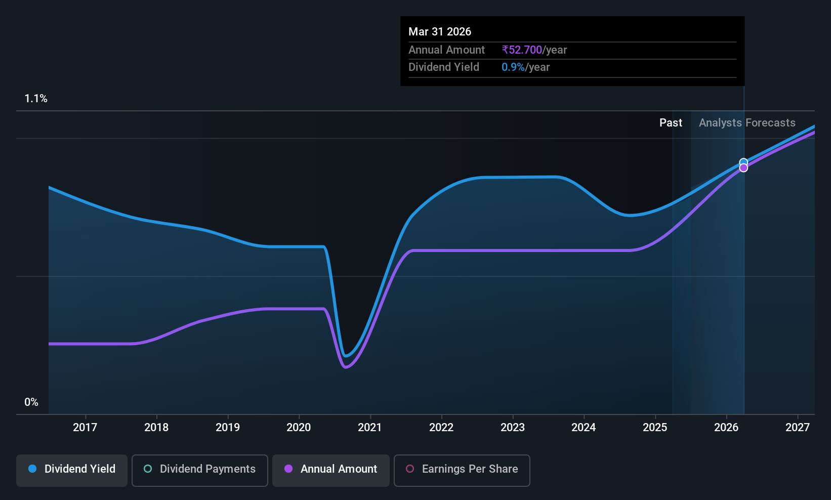Screen dimensions: 831x500
Task: Click the 0% y-axis label
Action: (31, 402)
